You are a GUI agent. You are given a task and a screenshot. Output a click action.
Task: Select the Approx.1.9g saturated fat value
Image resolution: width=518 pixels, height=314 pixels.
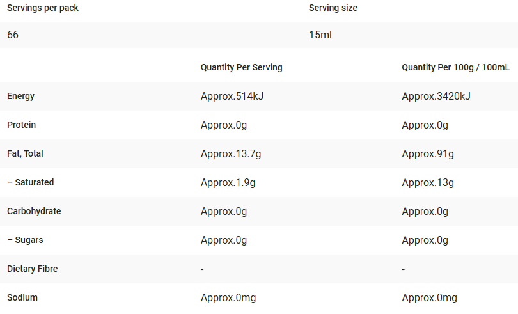pos(228,183)
